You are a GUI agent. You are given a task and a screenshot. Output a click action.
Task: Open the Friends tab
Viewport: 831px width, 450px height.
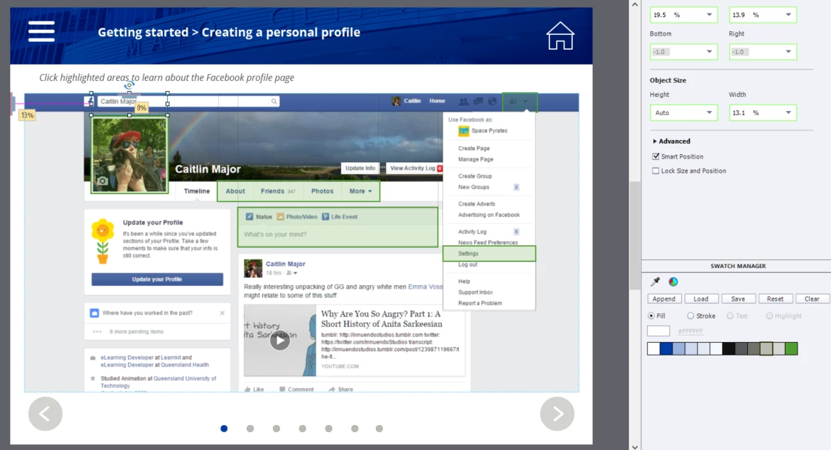pyautogui.click(x=278, y=191)
